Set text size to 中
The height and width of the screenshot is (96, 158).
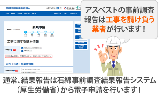[x=58, y=8]
